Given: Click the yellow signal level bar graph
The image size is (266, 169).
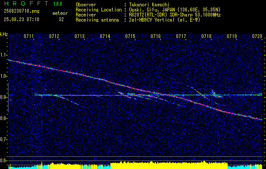Looking at the screenshot, I should point(135,165).
